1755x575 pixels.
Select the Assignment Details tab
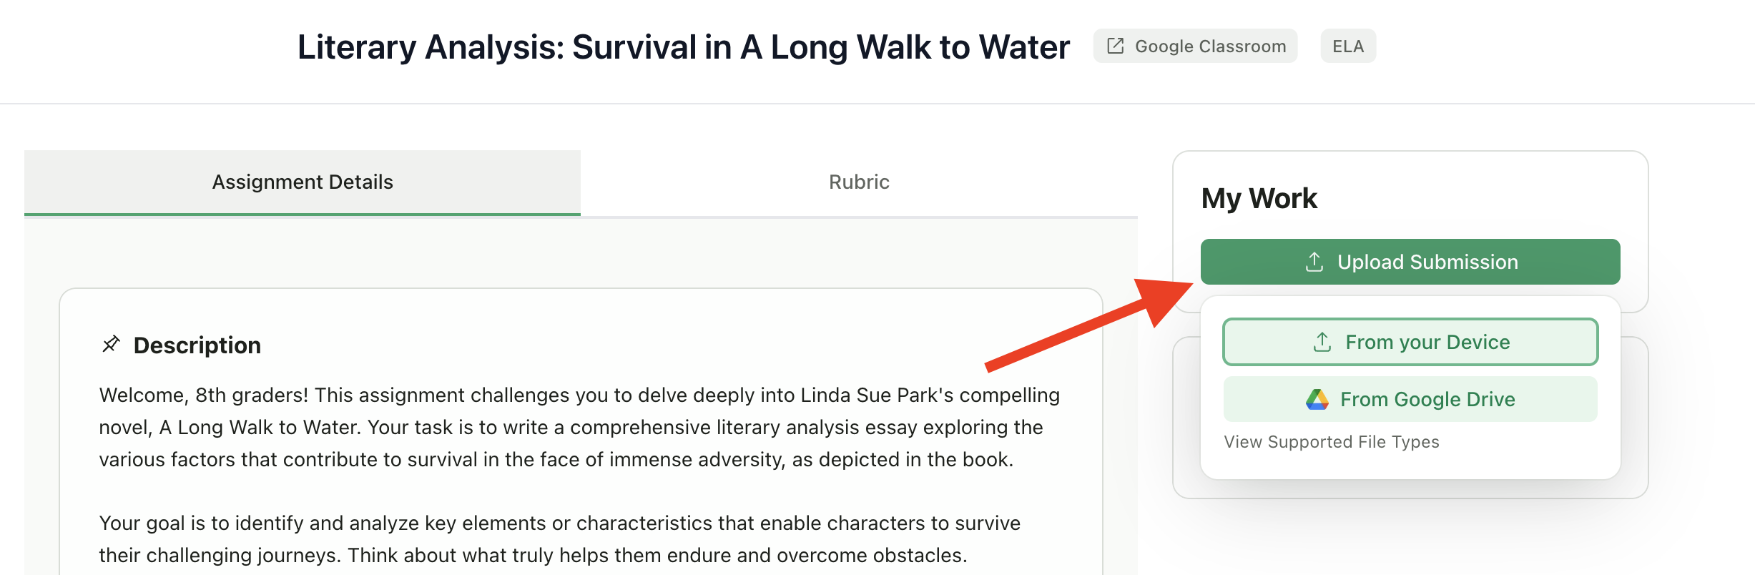pyautogui.click(x=302, y=182)
